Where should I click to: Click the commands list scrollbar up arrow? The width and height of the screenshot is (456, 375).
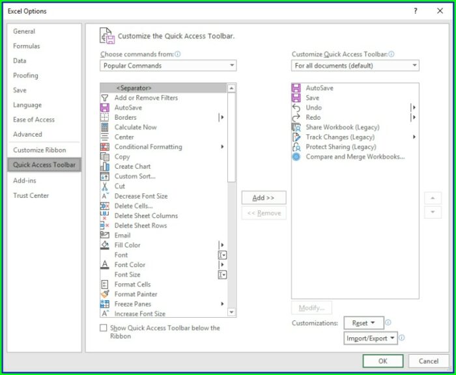[231, 88]
